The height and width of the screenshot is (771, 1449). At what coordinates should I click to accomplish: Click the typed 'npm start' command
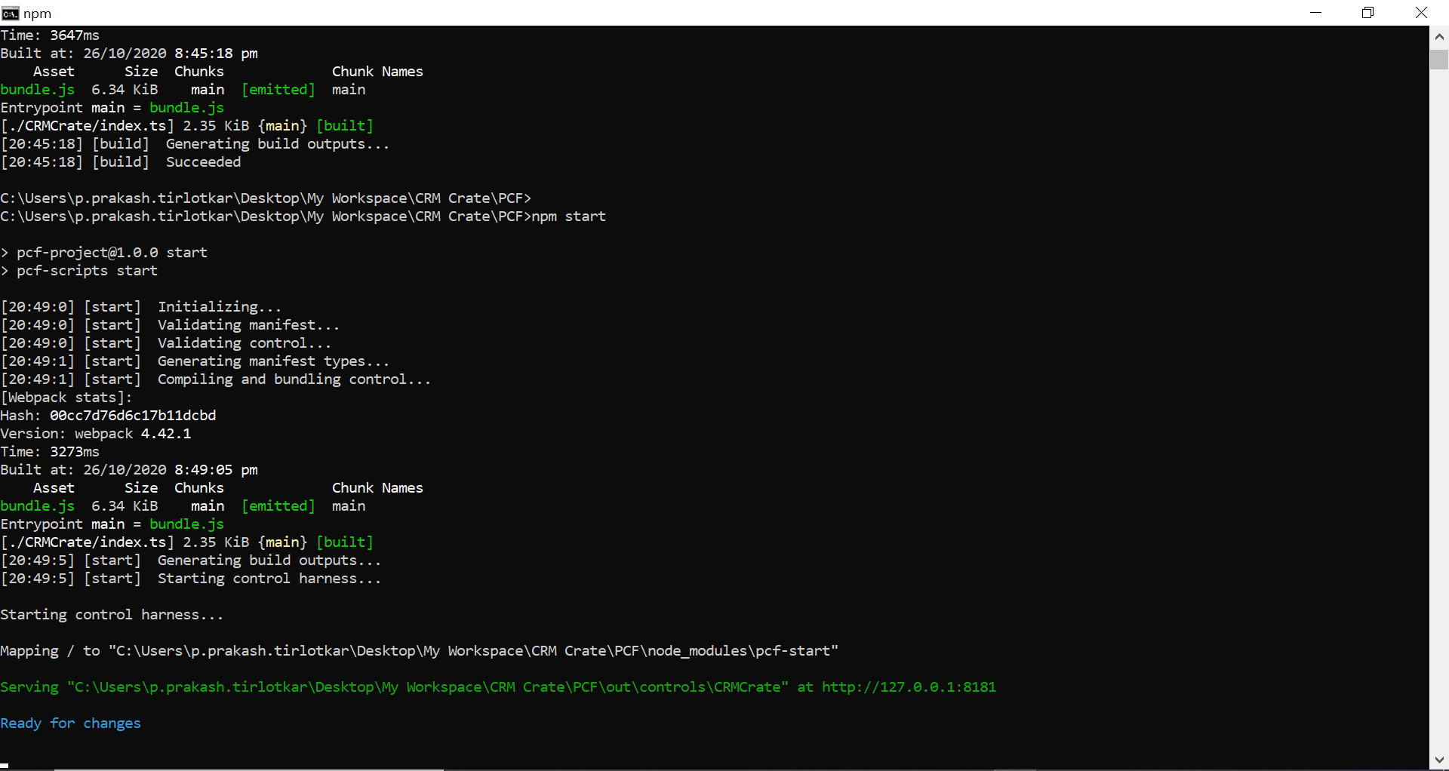point(568,217)
